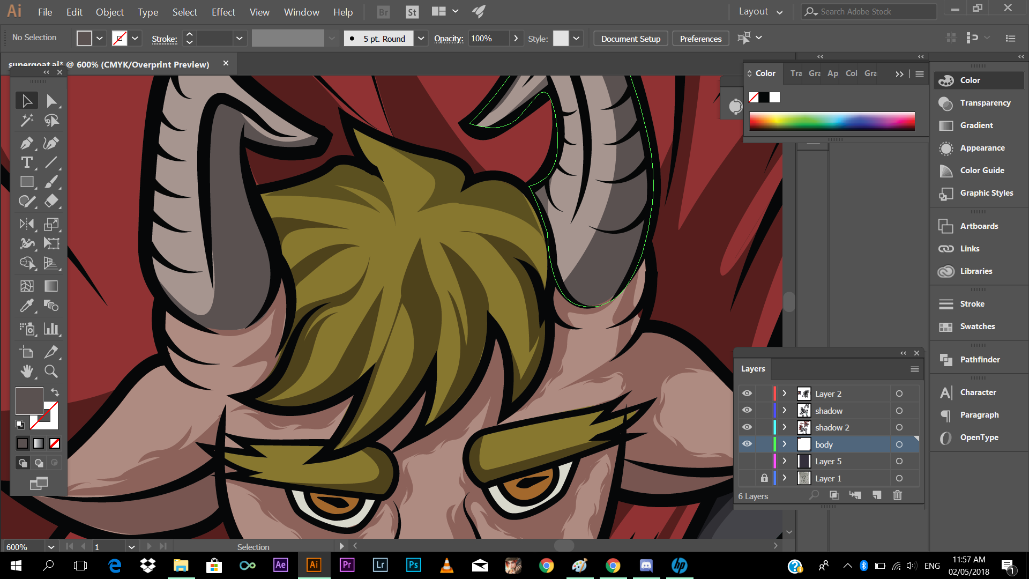Open Photoshop from the taskbar

(x=413, y=565)
